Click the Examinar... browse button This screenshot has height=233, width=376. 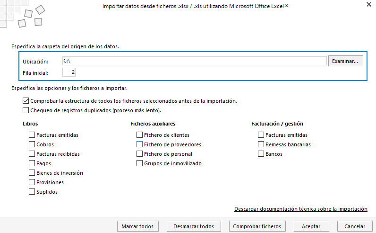[x=346, y=61]
